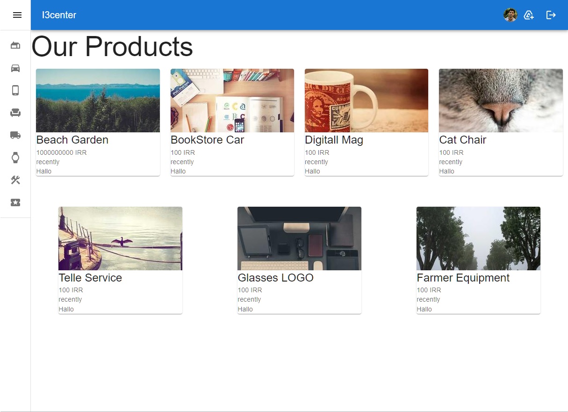This screenshot has height=412, width=568.
Task: Select the wristwatch category icon
Action: 15,158
